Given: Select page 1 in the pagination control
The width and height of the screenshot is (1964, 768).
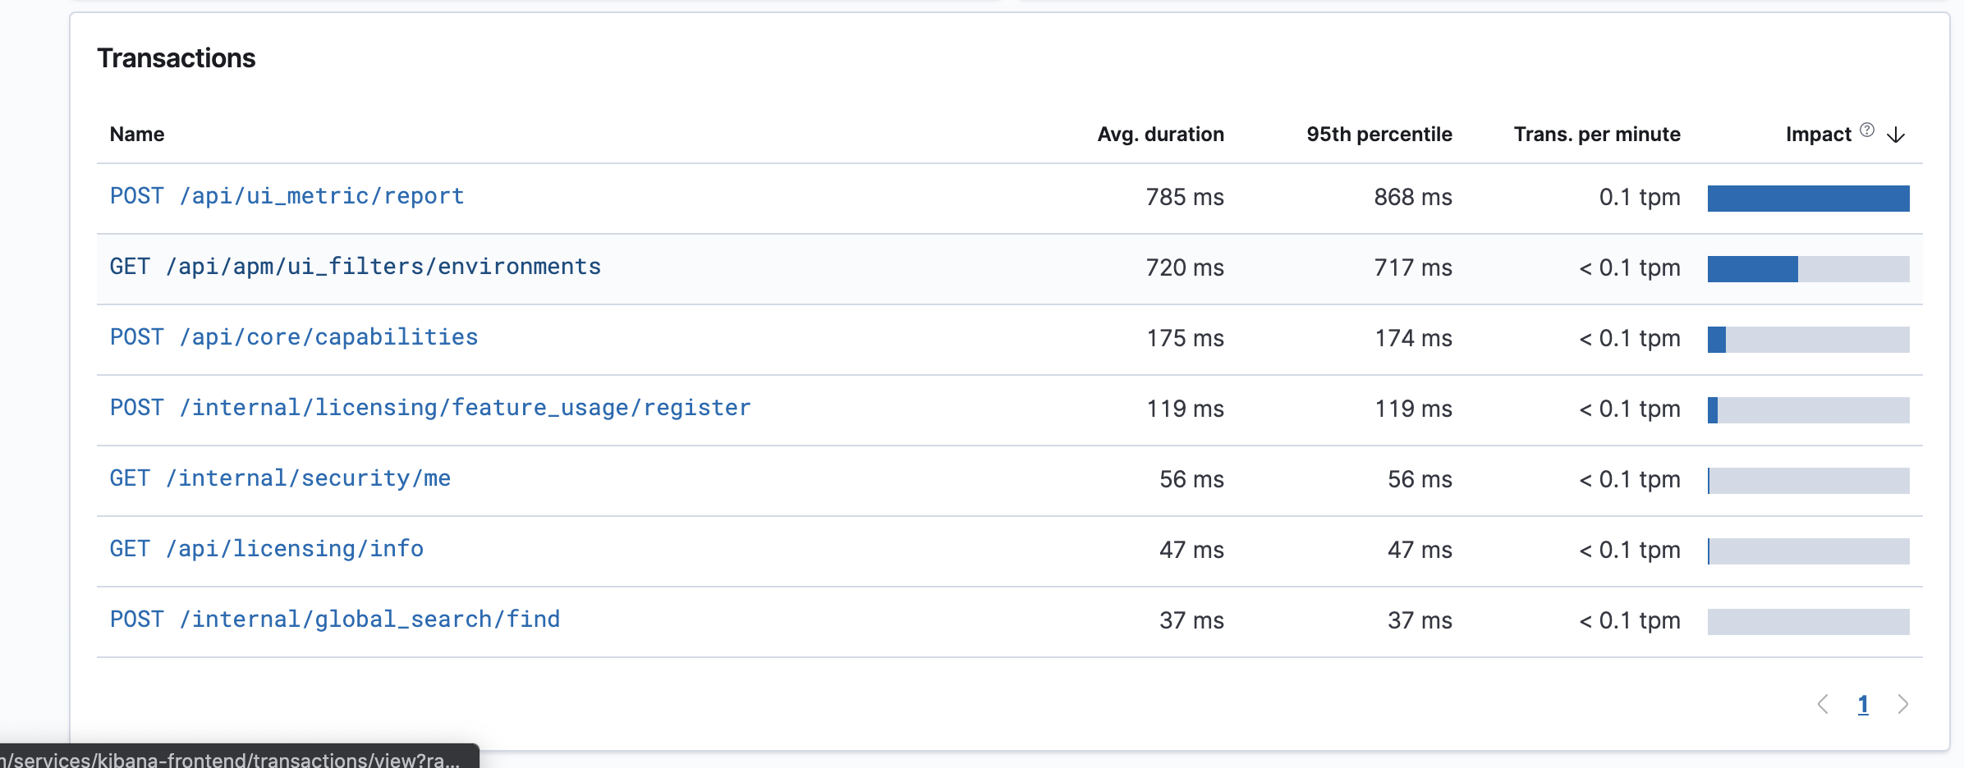Looking at the screenshot, I should pos(1863,704).
